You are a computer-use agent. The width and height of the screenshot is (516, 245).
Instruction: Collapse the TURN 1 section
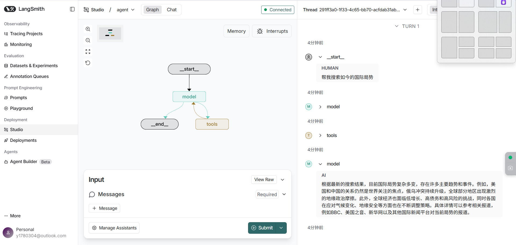click(397, 26)
